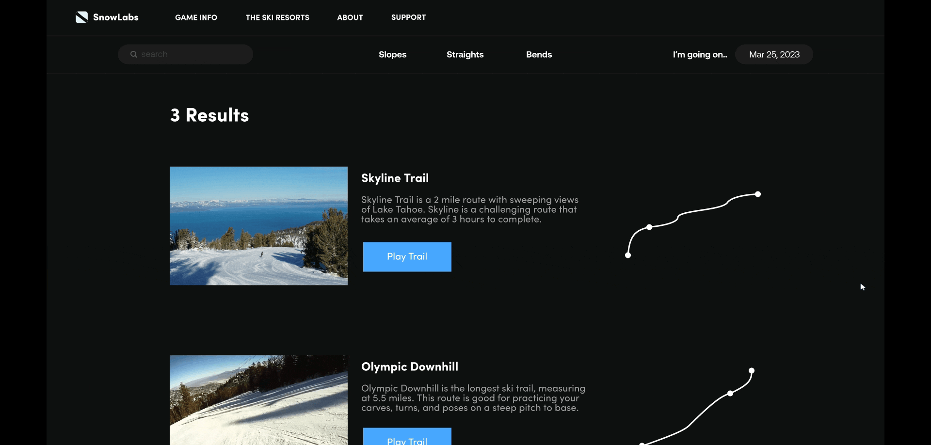Go to the ABOUT page
931x445 pixels.
click(350, 17)
